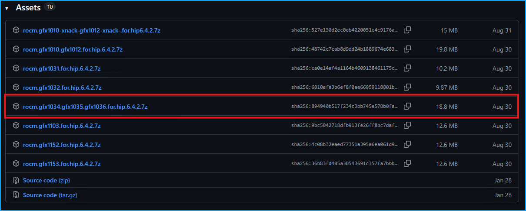Copy sha256 hash for gfx1032 file
This screenshot has width=526, height=211.
tap(407, 88)
